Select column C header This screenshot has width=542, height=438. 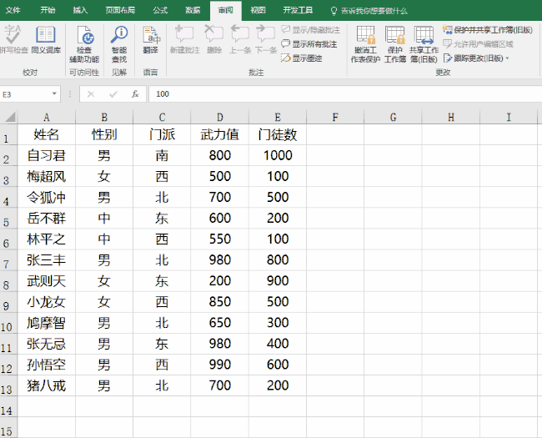(162, 118)
